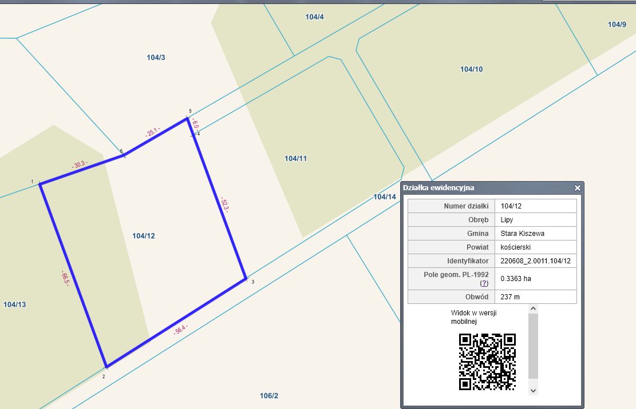Click the Obręb row label
The width and height of the screenshot is (636, 409).
[478, 220]
